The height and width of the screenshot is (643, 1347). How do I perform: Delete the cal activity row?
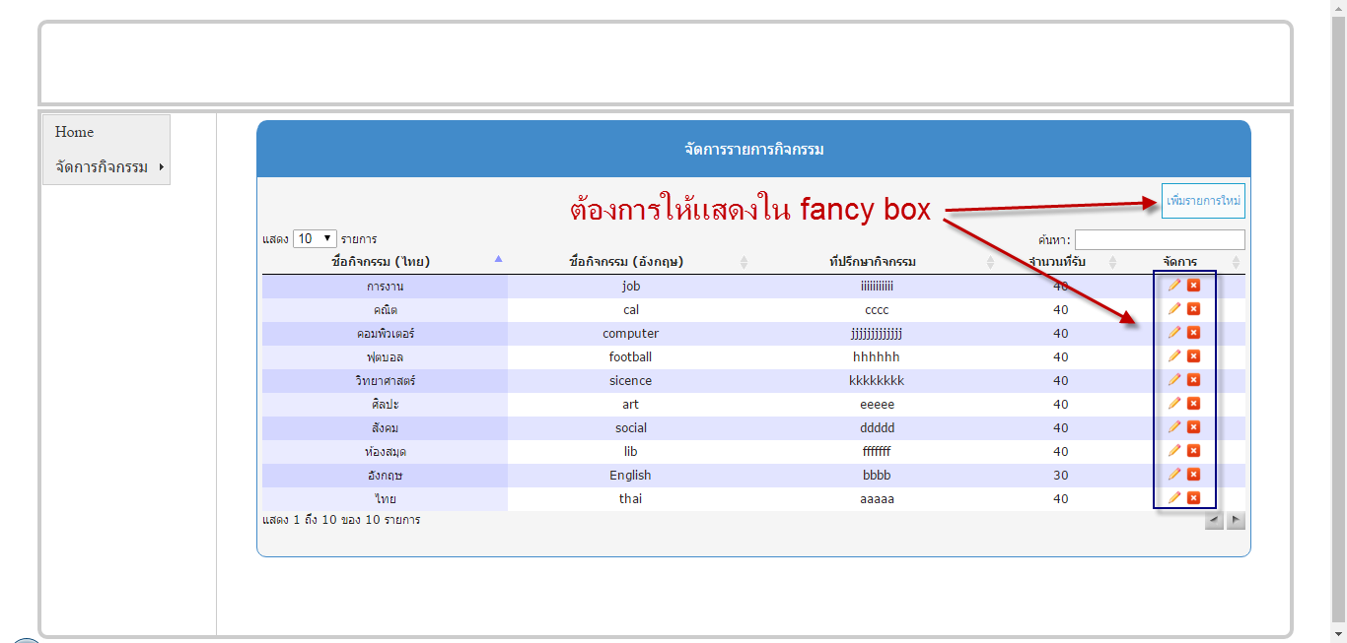click(1193, 309)
